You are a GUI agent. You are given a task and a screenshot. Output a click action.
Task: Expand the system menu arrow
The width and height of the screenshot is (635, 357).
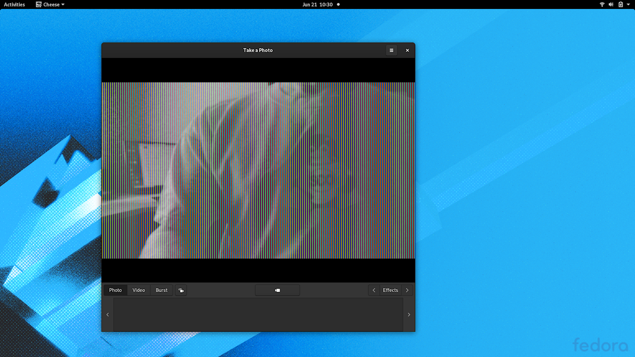(629, 4)
